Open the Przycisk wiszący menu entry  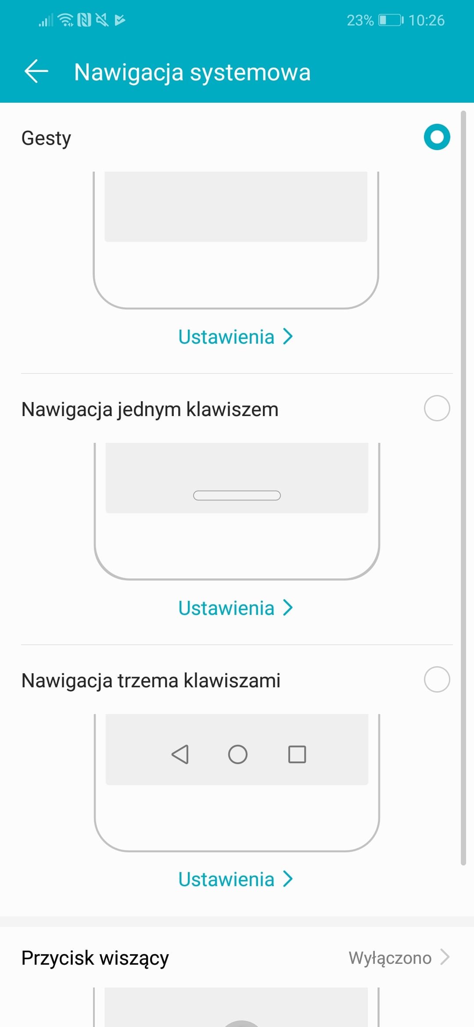click(x=95, y=958)
